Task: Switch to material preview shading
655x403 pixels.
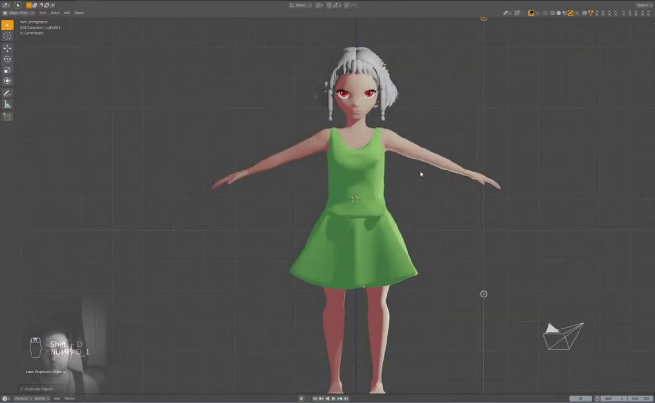Action: click(x=564, y=13)
